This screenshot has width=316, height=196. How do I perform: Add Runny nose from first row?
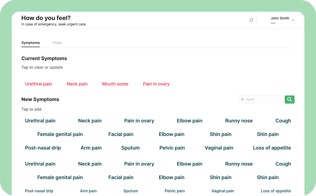(x=239, y=121)
